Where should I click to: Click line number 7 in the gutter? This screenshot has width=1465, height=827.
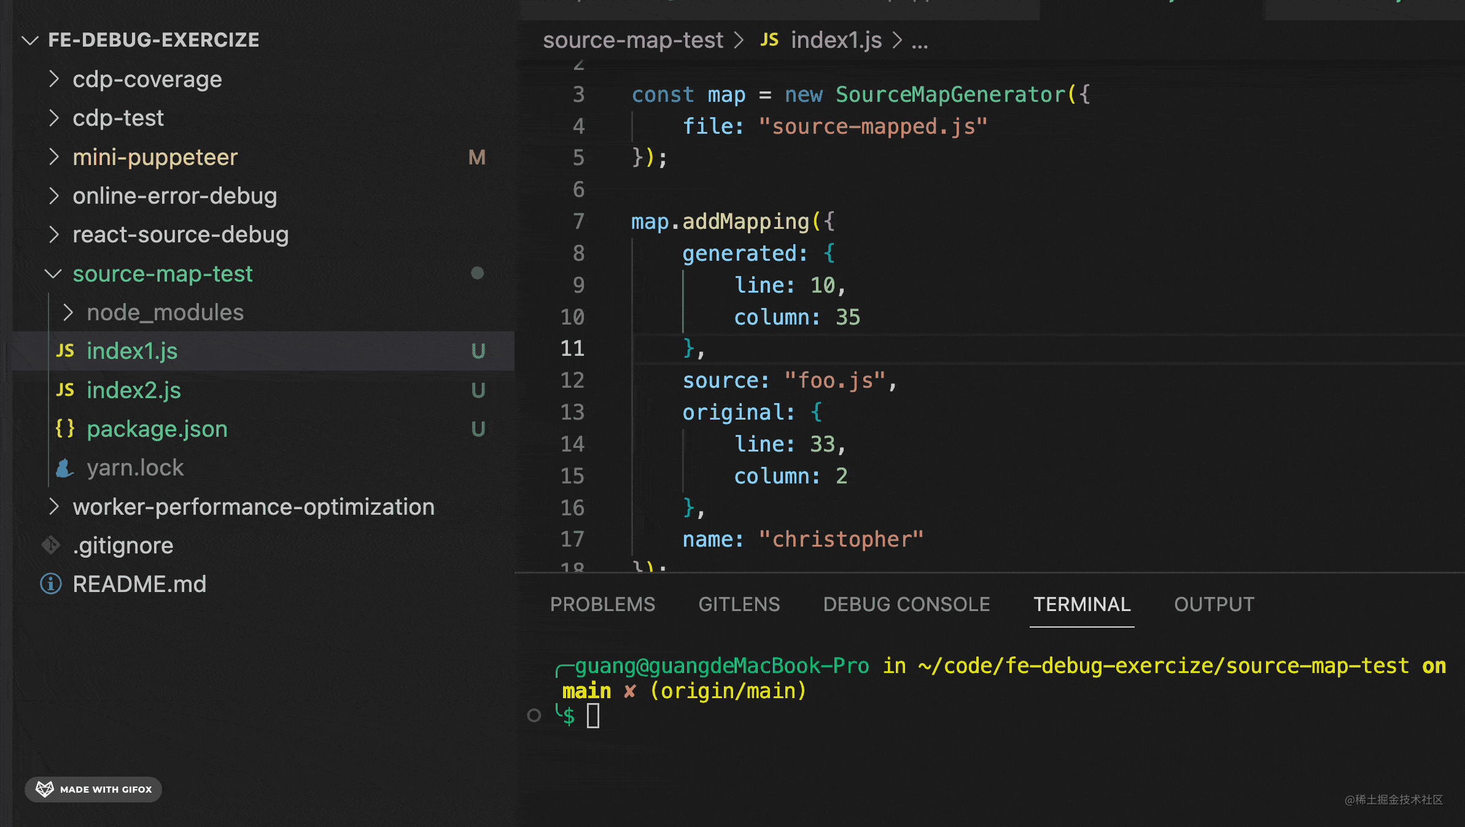click(578, 221)
